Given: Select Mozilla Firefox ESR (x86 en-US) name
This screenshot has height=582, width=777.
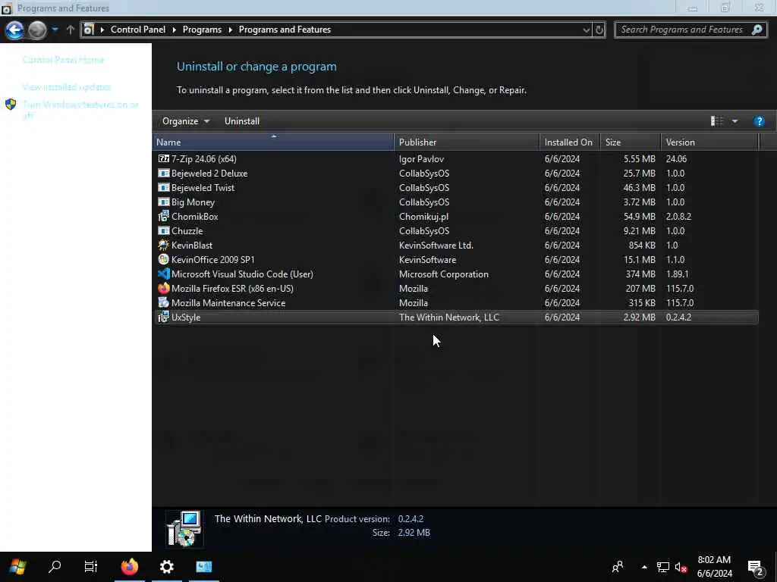Looking at the screenshot, I should pos(232,289).
